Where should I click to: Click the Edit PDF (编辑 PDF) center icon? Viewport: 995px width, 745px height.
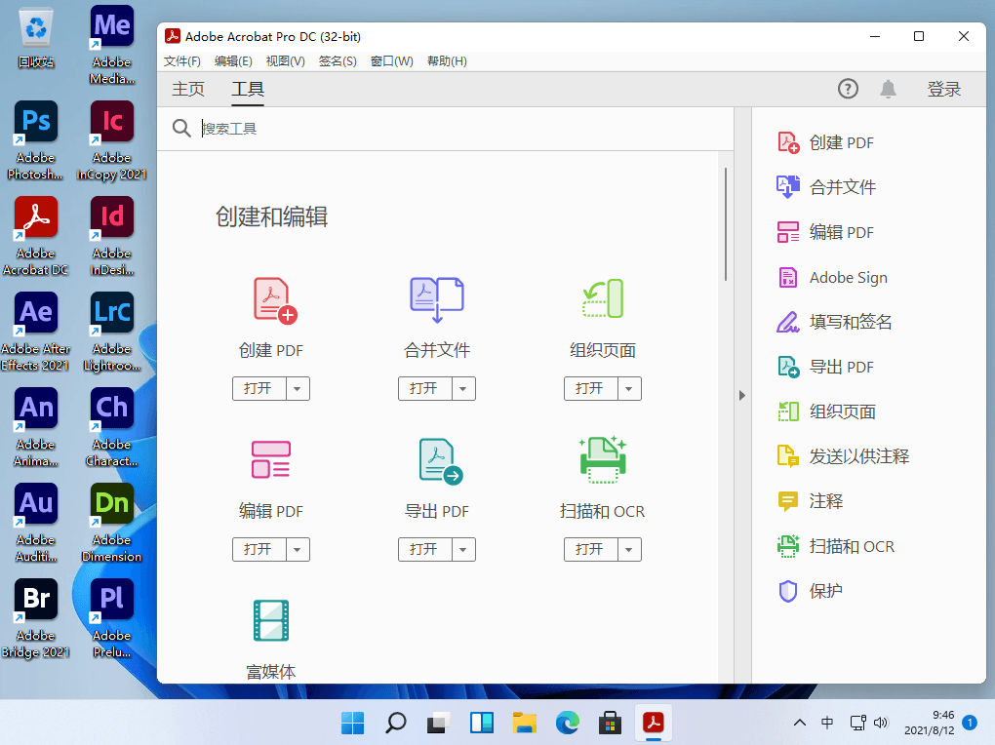[271, 459]
